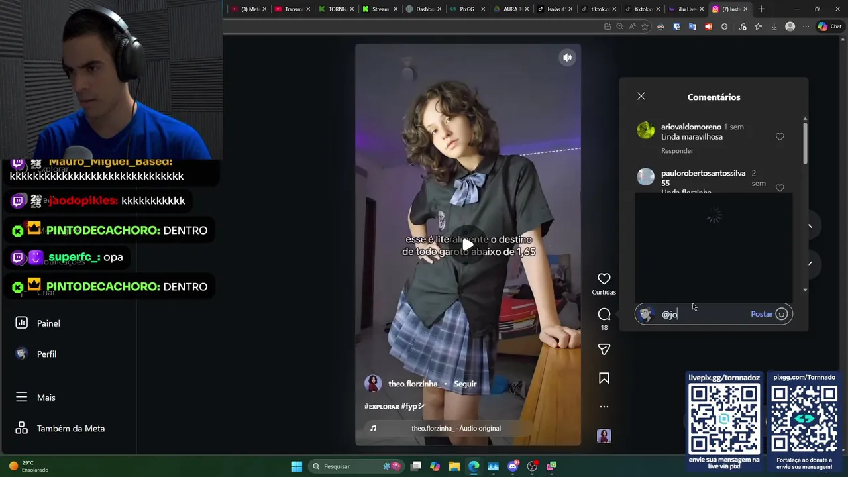The image size is (848, 477).
Task: Open the weather widget showing 29°C
Action: pos(28,466)
